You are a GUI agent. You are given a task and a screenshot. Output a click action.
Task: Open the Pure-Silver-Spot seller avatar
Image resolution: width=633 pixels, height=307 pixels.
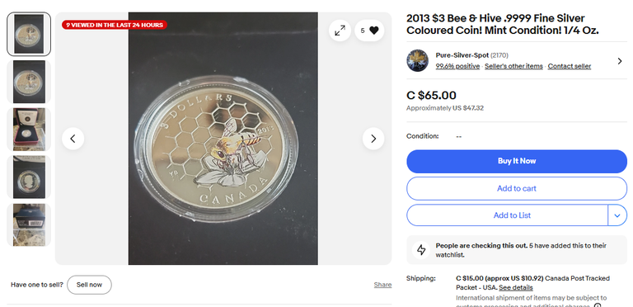[x=417, y=60]
